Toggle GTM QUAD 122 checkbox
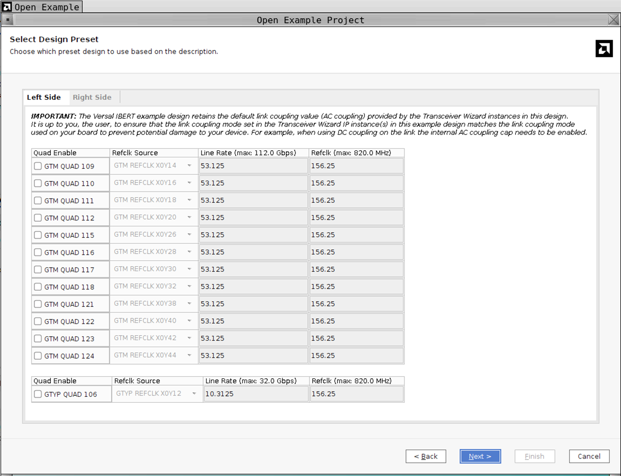 (38, 321)
